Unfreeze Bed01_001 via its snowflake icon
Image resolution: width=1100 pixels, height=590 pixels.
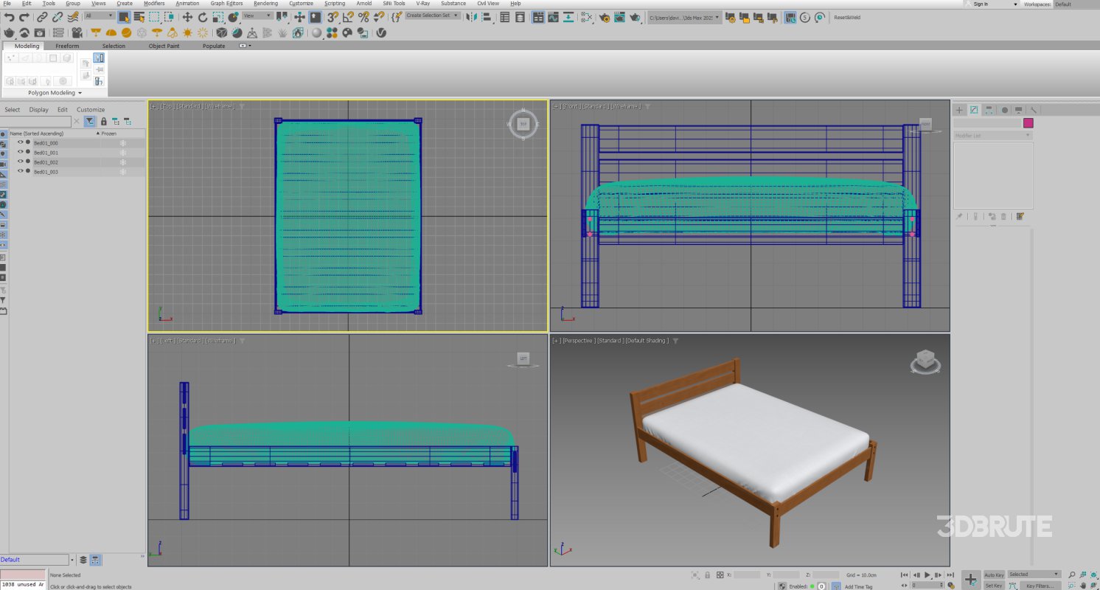122,152
